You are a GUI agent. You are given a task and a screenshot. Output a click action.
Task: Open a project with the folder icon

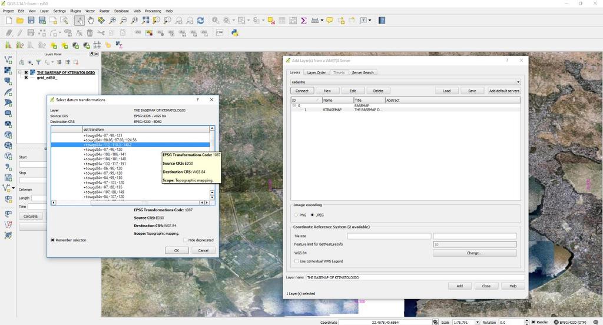[x=19, y=21]
